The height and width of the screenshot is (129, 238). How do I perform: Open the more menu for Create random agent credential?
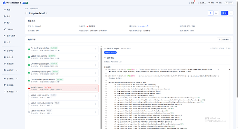click(x=95, y=81)
